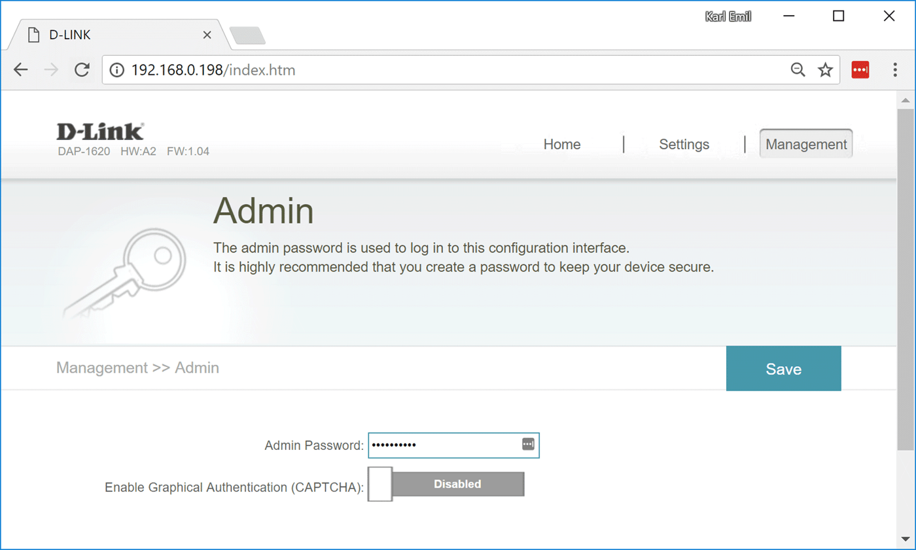Close the D-LINK tab
The height and width of the screenshot is (550, 916).
coord(207,35)
